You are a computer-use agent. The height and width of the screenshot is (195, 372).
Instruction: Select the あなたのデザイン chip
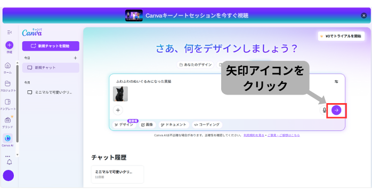196,65
